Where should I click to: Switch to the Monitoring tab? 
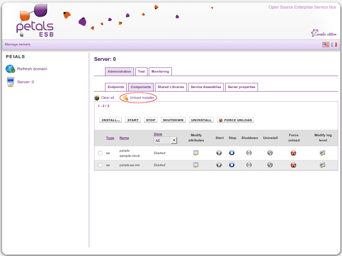click(160, 72)
